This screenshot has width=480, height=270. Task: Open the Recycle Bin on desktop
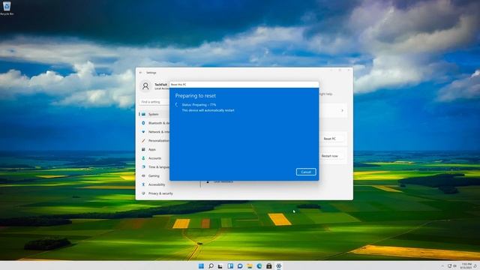point(7,8)
